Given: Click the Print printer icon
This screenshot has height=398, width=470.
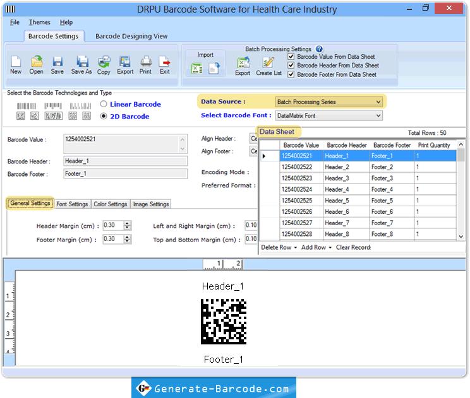Looking at the screenshot, I should coord(146,61).
